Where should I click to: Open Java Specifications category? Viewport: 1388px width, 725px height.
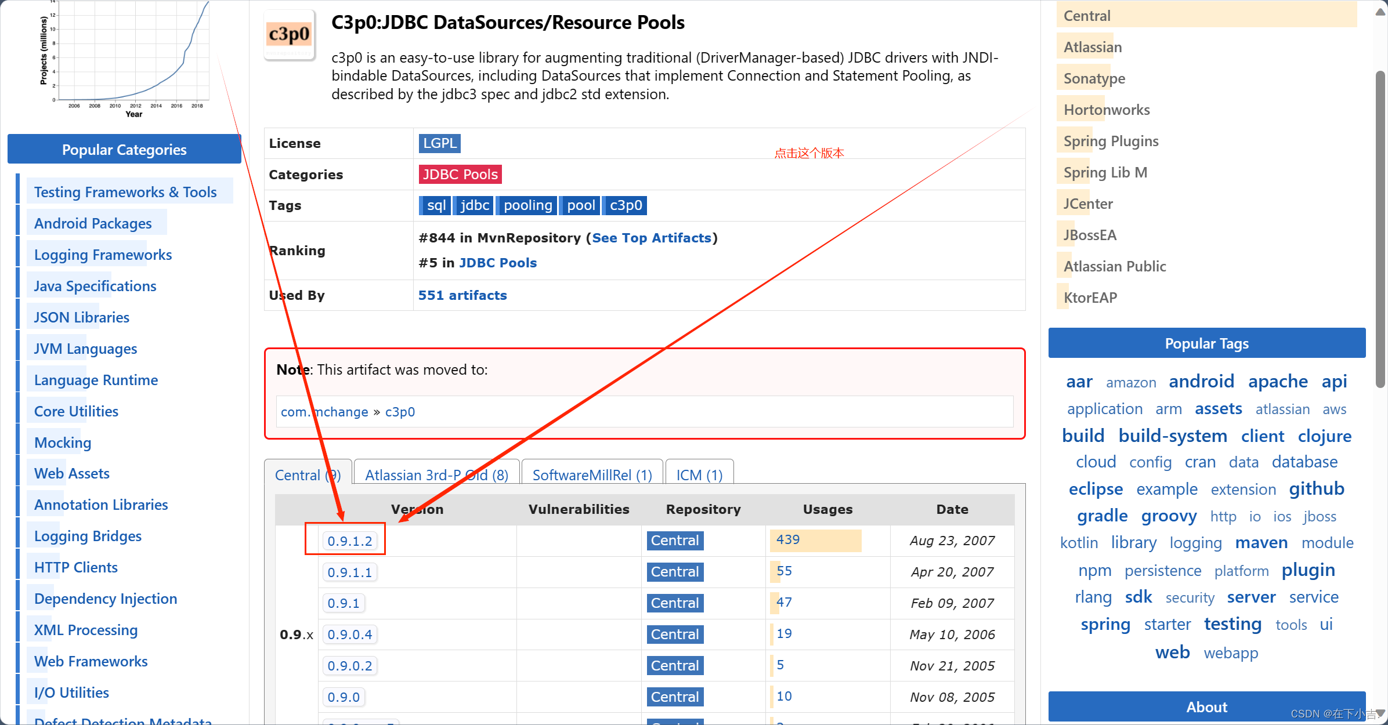pyautogui.click(x=95, y=286)
